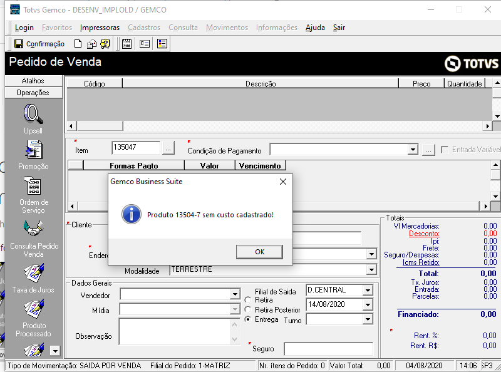Expand the Filial de Saída D.CENTRAL dropdown
Image resolution: width=501 pixels, height=372 pixels.
point(368,290)
